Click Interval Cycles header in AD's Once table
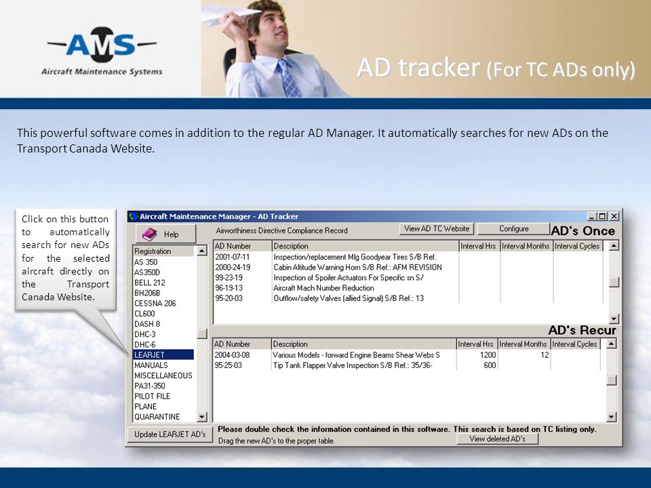Viewport: 651px width, 488px height. (578, 246)
